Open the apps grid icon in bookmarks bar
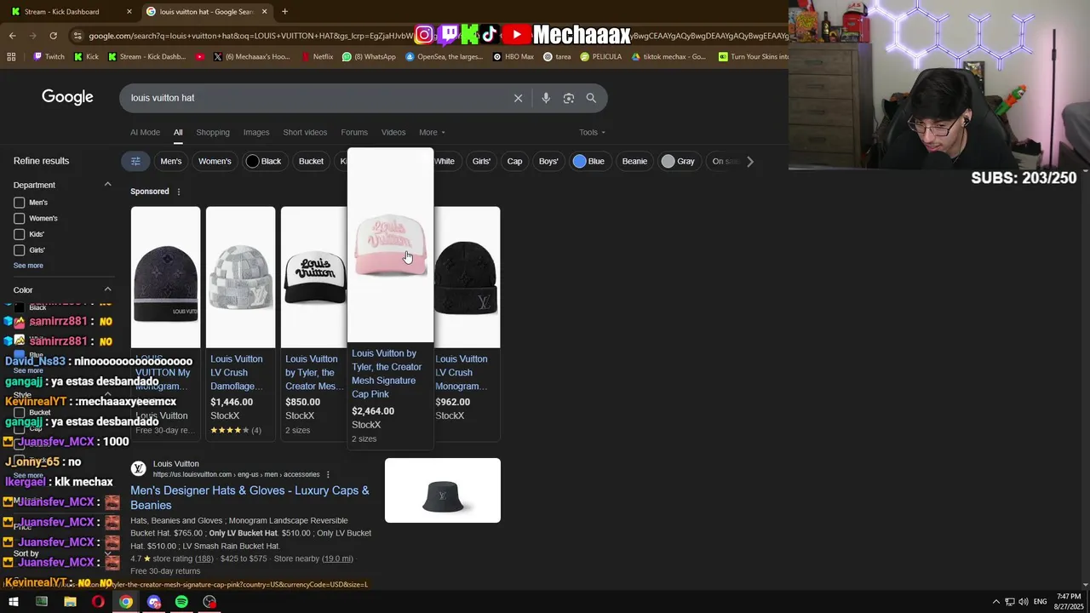Viewport: 1090px width, 613px height. pyautogui.click(x=11, y=57)
